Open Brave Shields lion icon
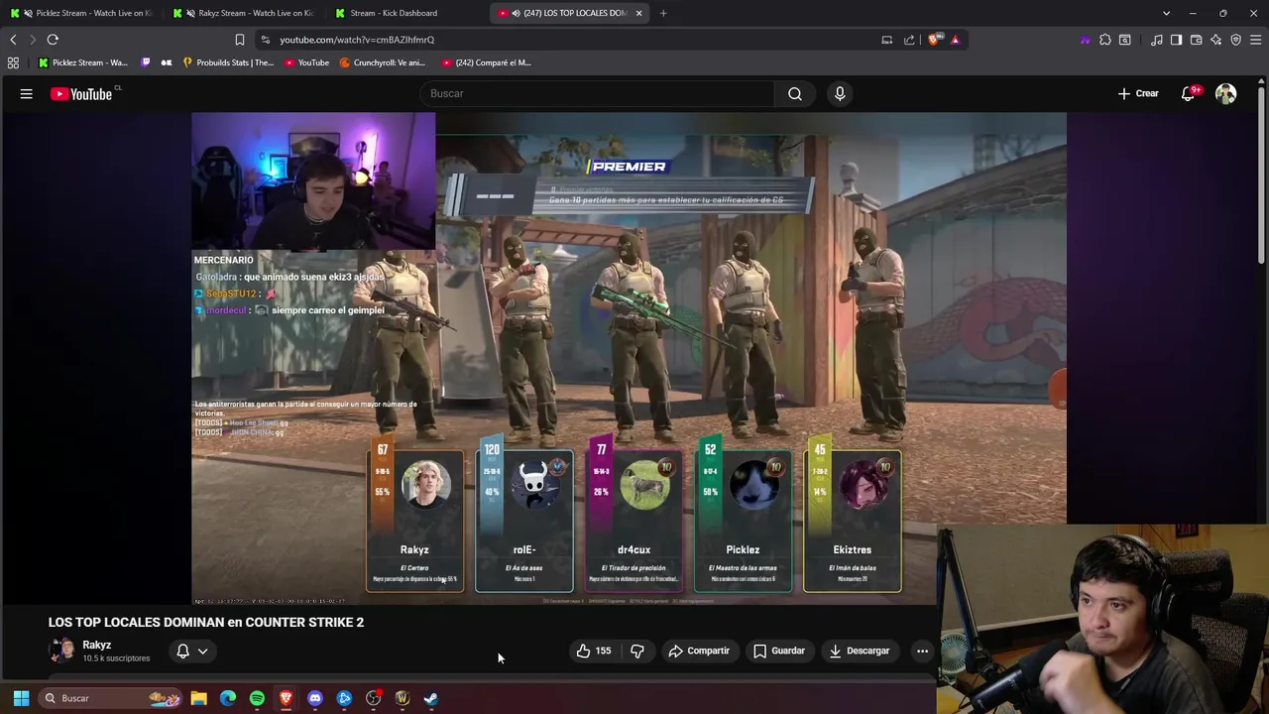This screenshot has width=1269, height=714. tap(935, 40)
